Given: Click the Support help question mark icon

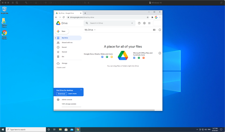Looking at the screenshot, I should pos(139,23).
